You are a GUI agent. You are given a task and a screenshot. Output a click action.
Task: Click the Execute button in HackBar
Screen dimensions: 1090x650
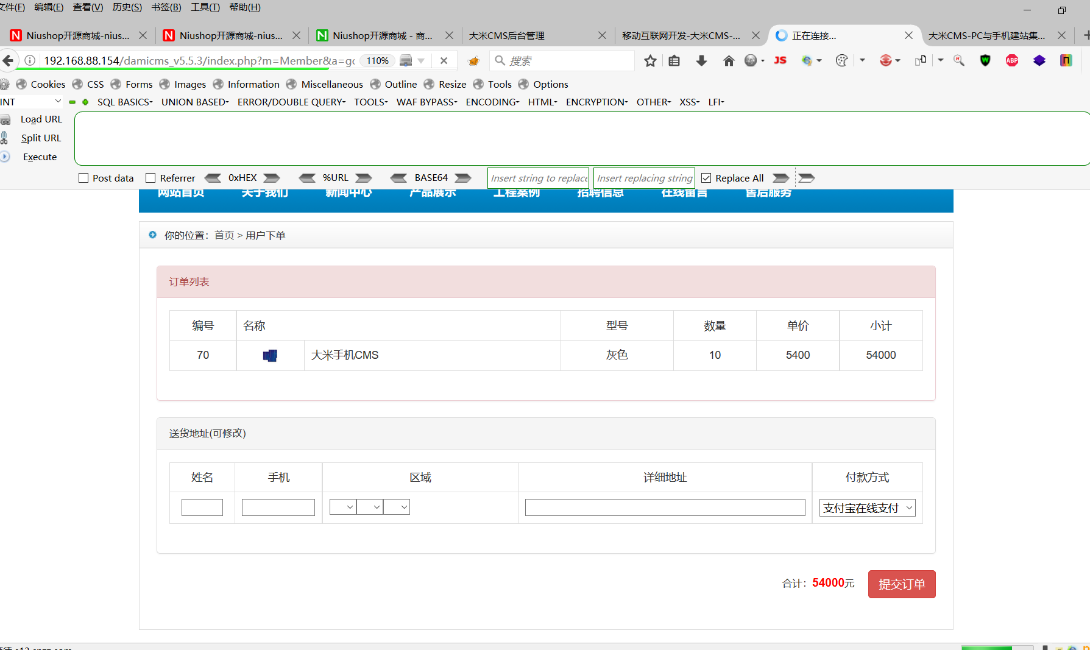40,157
